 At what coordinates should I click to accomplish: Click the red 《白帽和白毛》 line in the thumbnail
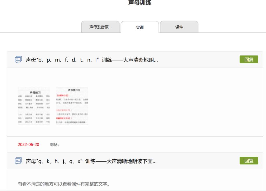click(x=62, y=95)
